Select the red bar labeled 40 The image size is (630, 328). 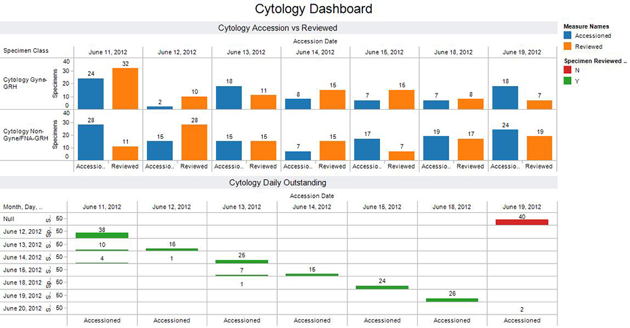click(521, 222)
